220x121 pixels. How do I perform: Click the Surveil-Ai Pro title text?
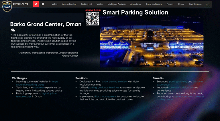21,4
